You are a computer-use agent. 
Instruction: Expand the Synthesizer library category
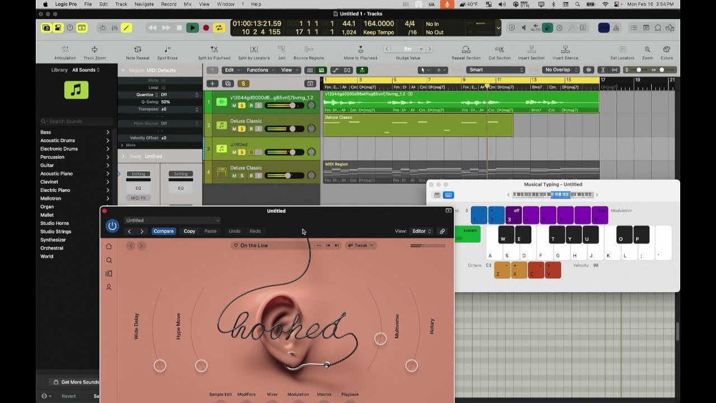click(75, 240)
